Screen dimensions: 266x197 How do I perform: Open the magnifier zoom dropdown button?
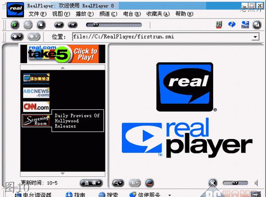(x=118, y=183)
